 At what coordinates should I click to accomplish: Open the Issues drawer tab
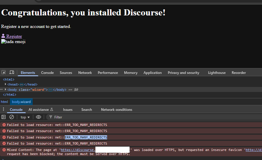pos(68,110)
